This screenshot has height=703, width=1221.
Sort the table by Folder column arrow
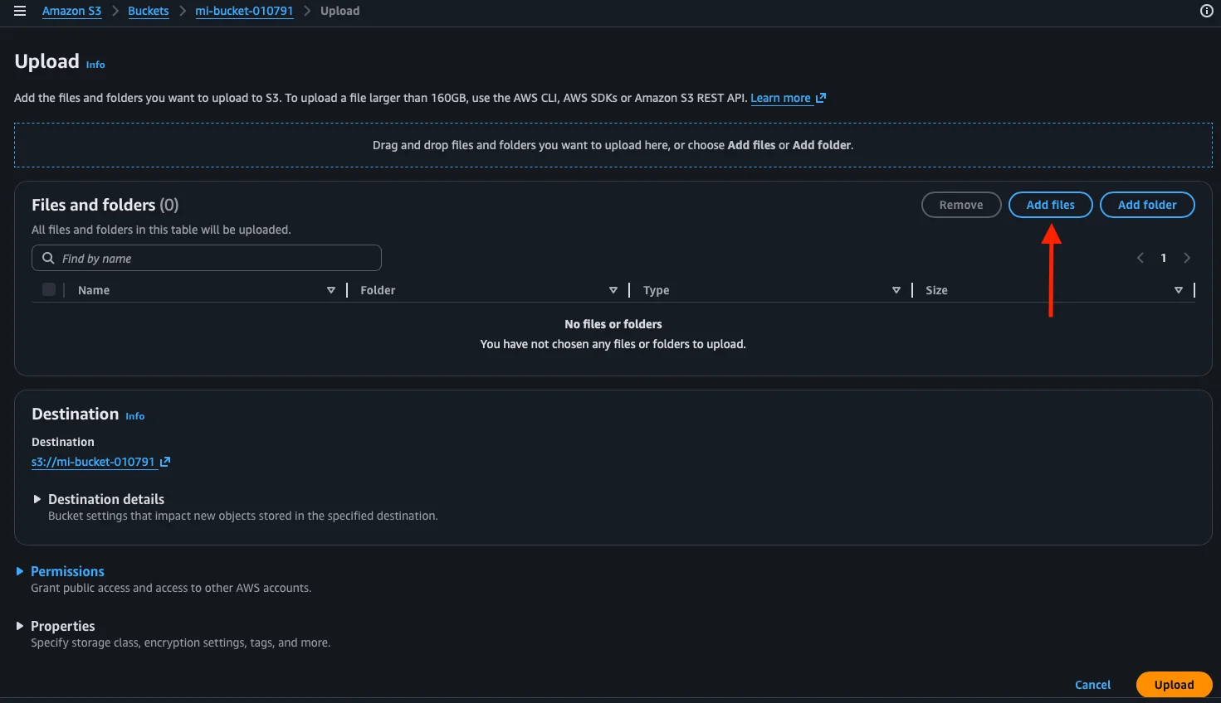(613, 290)
